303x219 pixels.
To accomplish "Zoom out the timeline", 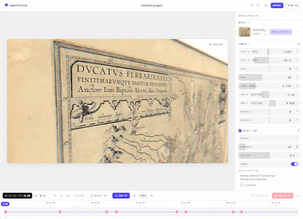I will (x=135, y=196).
